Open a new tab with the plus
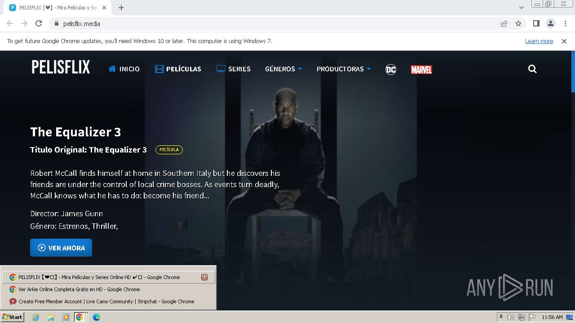The width and height of the screenshot is (575, 323). pos(121,8)
